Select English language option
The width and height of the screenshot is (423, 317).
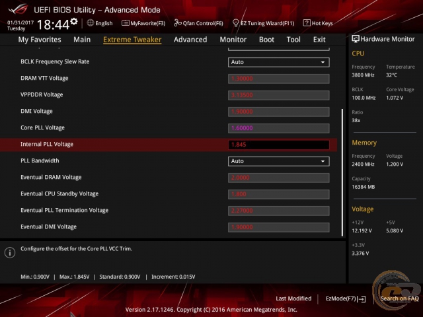pyautogui.click(x=104, y=24)
